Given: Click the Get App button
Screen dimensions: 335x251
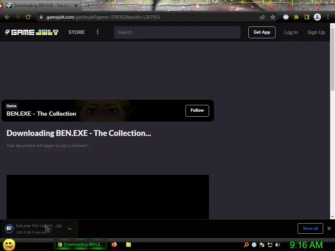Looking at the screenshot, I should [262, 32].
